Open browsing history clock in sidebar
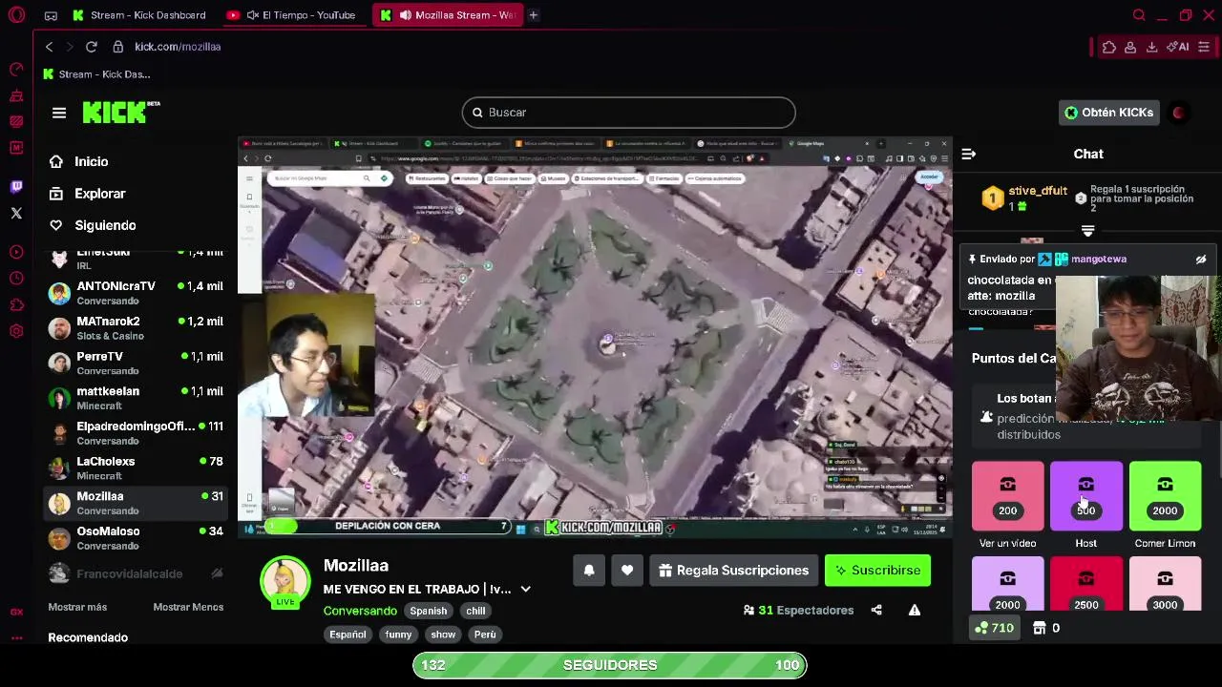This screenshot has width=1222, height=687. click(x=16, y=279)
